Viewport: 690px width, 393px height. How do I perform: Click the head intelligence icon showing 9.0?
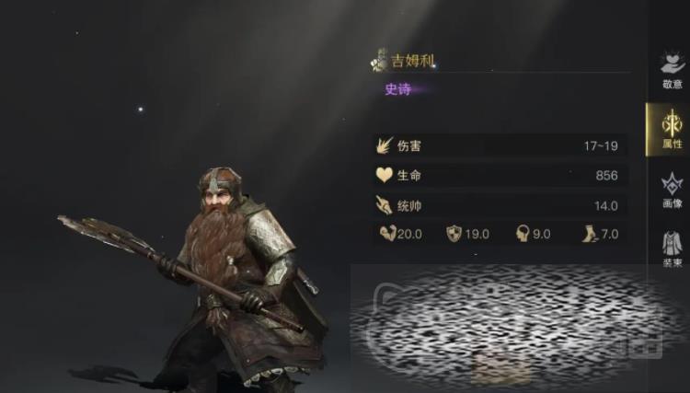click(523, 234)
